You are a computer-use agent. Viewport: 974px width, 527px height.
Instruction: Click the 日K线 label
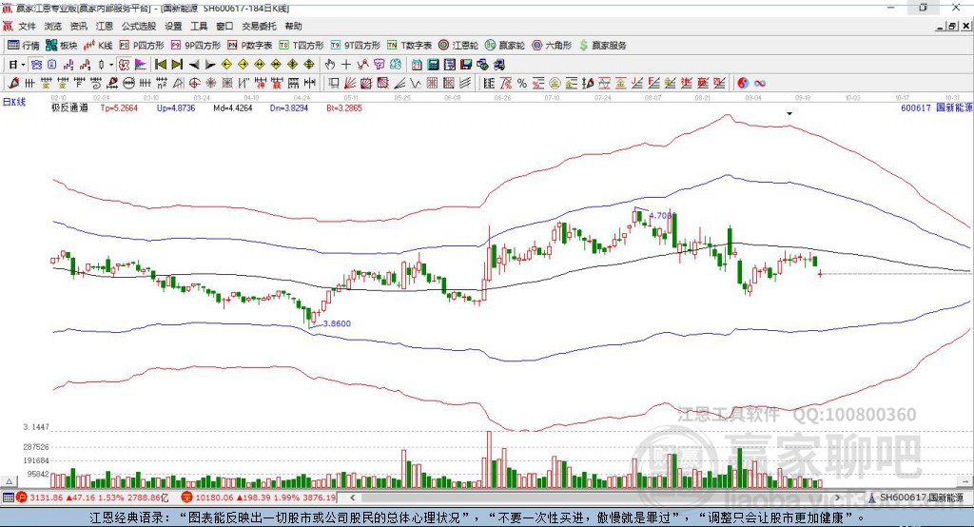tap(13, 102)
